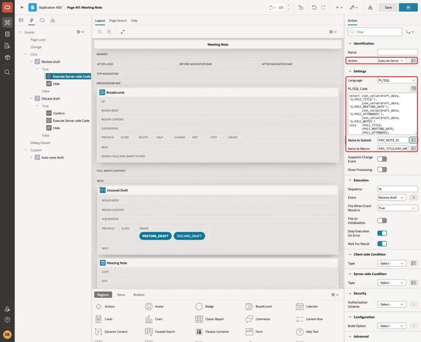Toggle Fire on Initialization switch
Image resolution: width=421 pixels, height=342 pixels.
382,221
